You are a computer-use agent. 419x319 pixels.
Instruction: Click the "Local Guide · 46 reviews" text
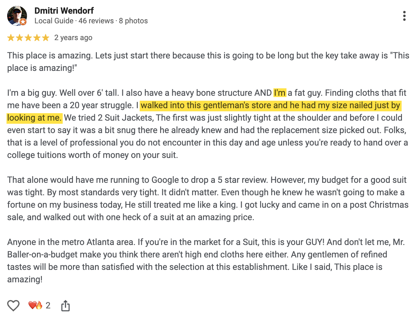point(74,21)
